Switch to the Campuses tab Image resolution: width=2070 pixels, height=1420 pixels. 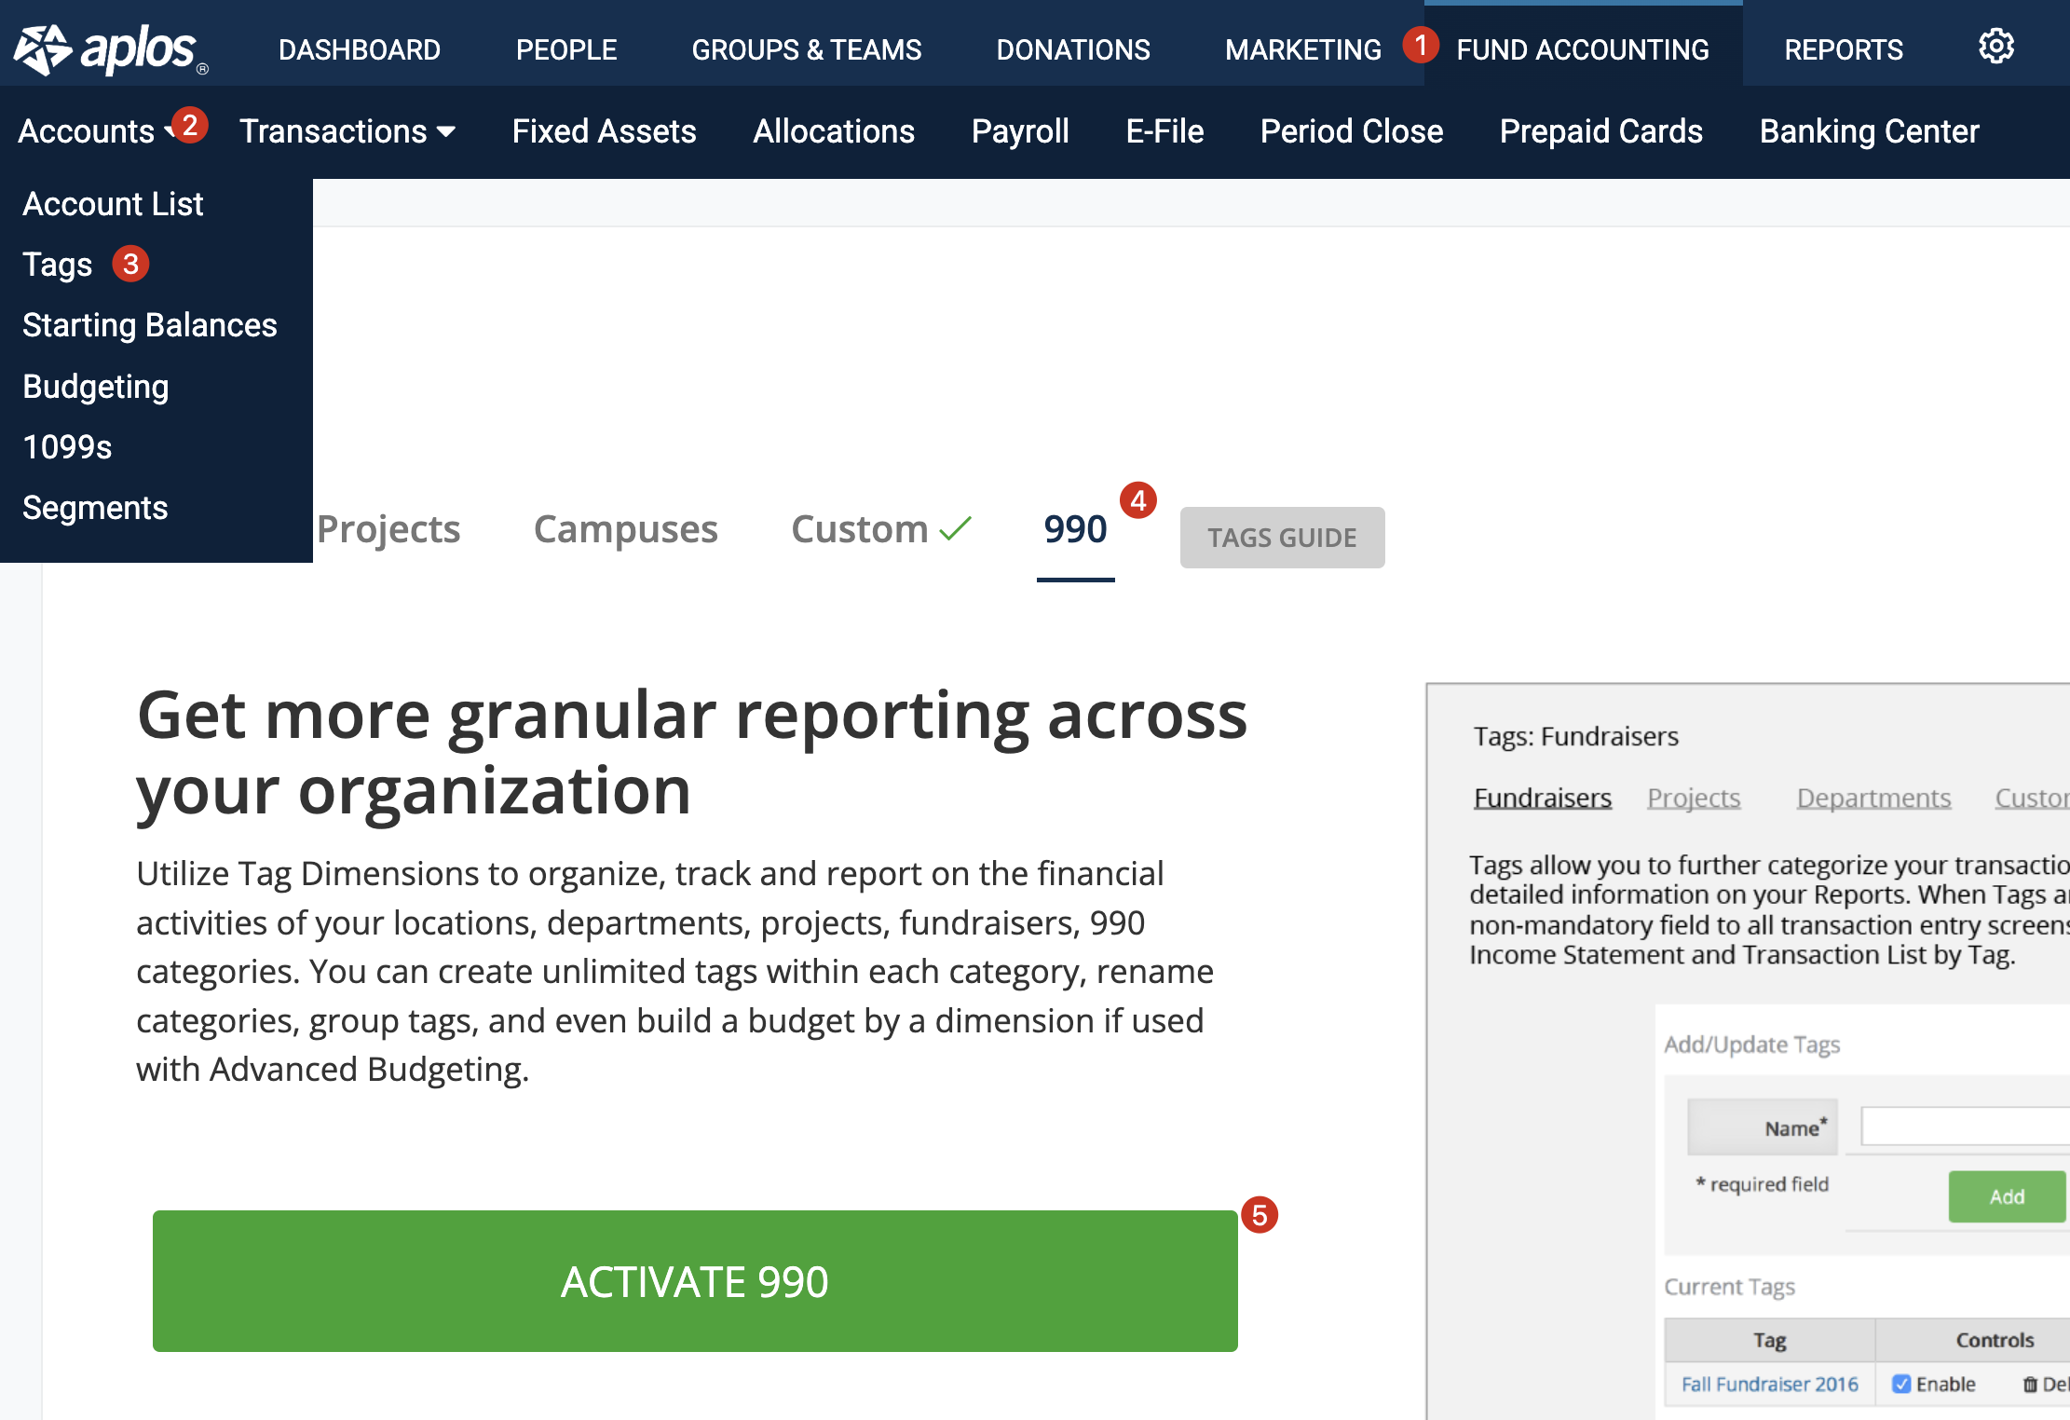[x=626, y=529]
